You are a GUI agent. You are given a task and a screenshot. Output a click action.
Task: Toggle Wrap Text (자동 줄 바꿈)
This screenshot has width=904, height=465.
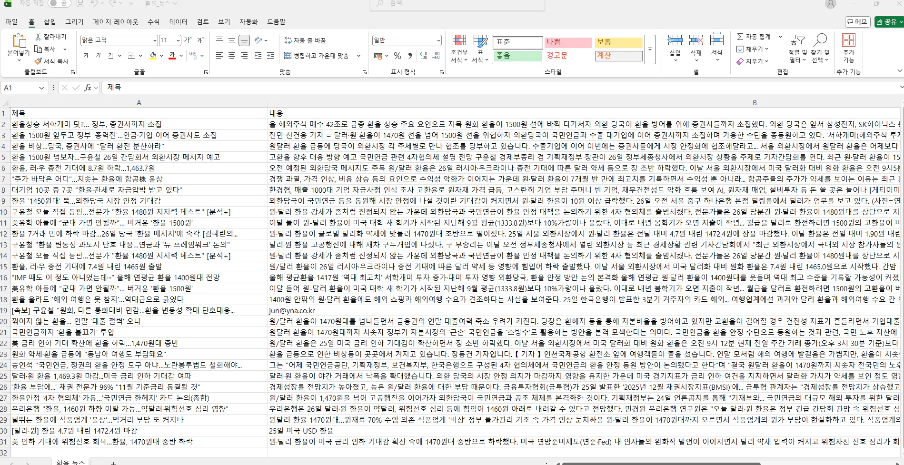coord(305,40)
